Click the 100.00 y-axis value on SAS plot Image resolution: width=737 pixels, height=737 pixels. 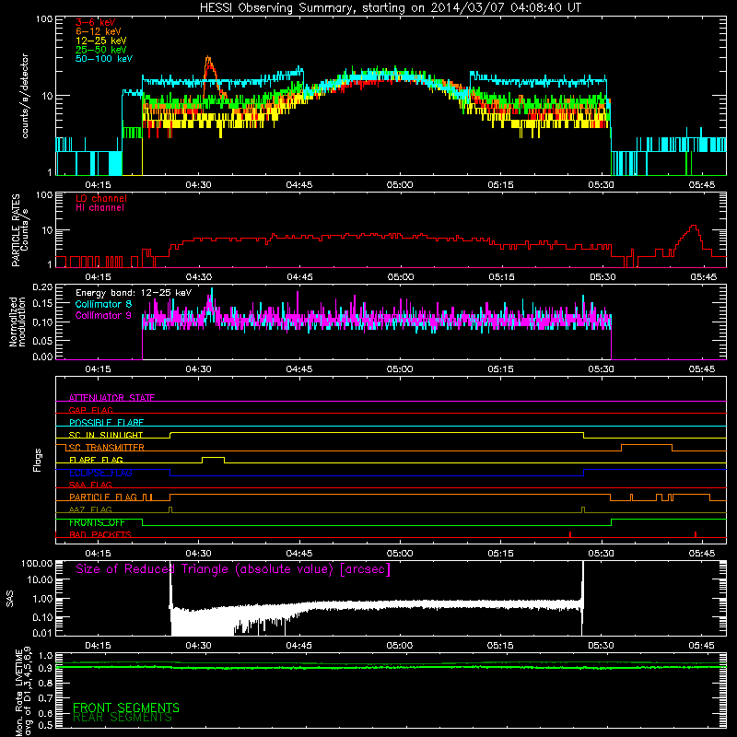click(x=37, y=564)
